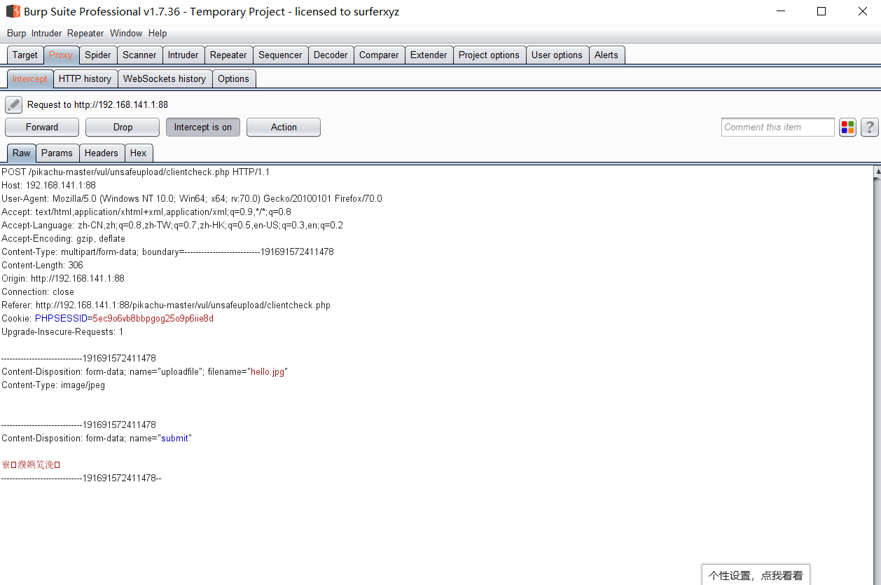
Task: Switch to the Comparer tab
Action: pos(379,55)
